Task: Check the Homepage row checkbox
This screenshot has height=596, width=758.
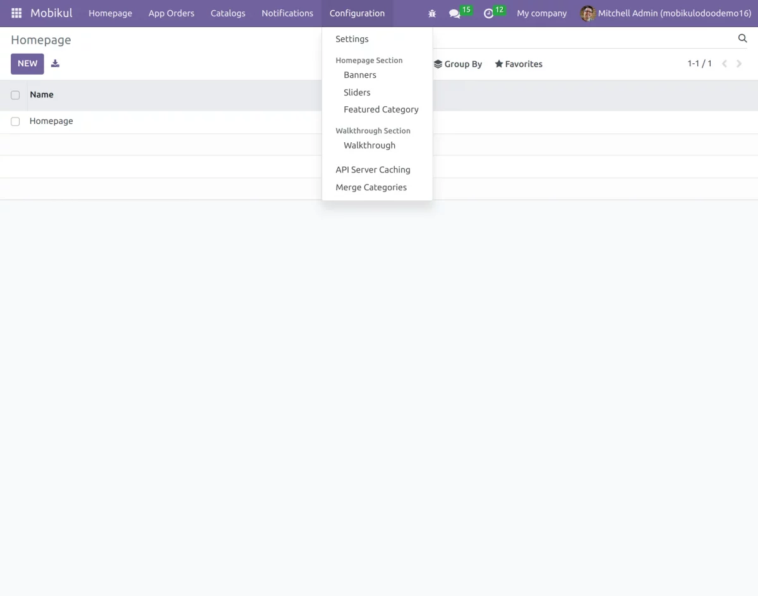Action: 15,121
